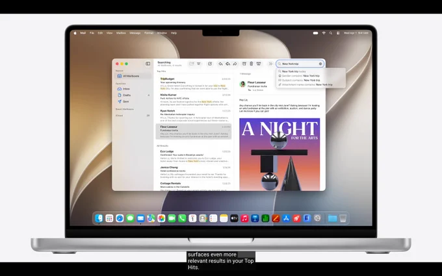Screen dimensions: 442x276
Task: Move message to Junk icon
Action: click(259, 64)
